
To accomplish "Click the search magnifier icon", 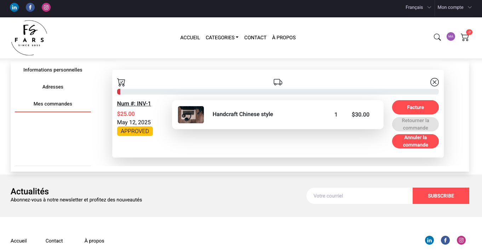I will (437, 37).
